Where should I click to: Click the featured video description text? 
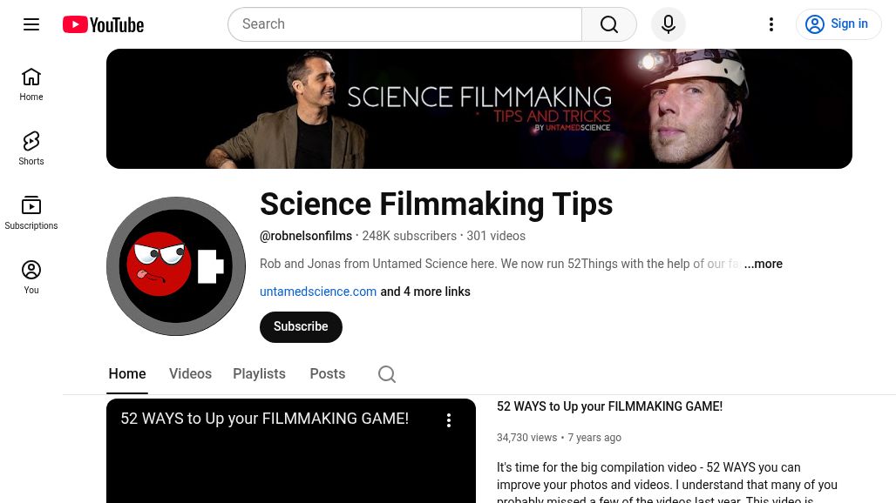pyautogui.click(x=667, y=483)
